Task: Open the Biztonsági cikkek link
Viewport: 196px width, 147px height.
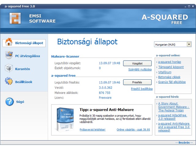Action: (x=169, y=77)
